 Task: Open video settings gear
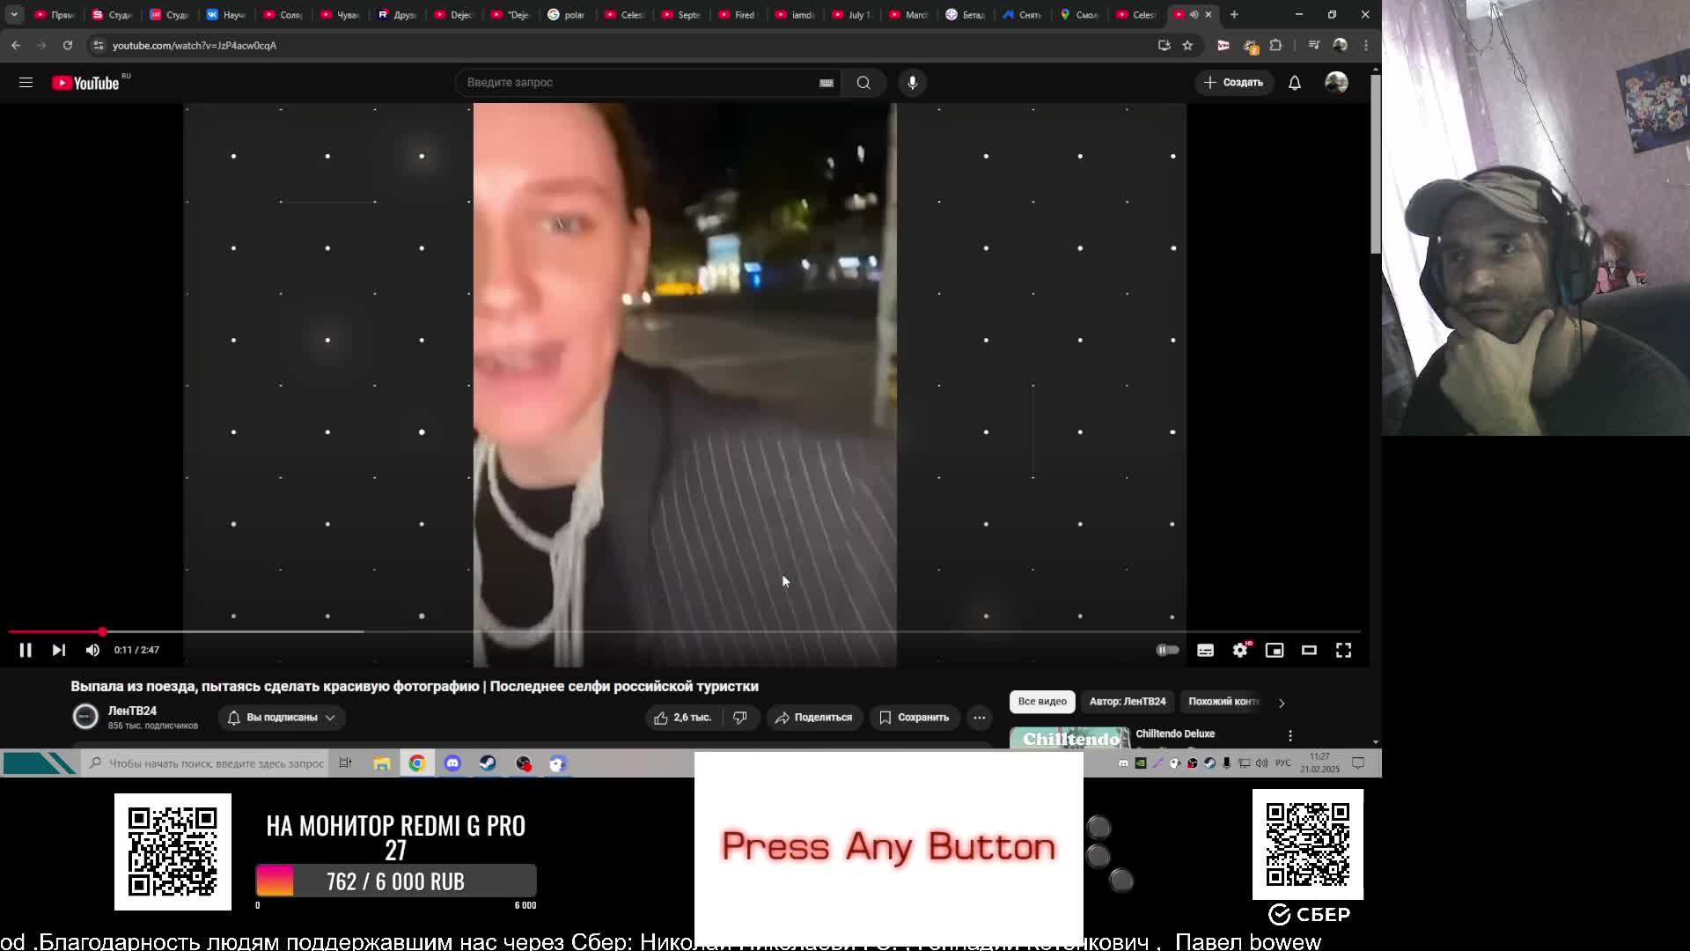tap(1240, 650)
